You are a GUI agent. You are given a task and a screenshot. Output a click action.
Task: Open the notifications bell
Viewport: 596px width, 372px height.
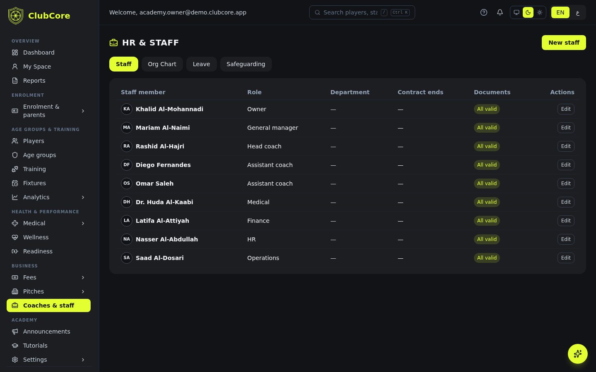click(500, 12)
